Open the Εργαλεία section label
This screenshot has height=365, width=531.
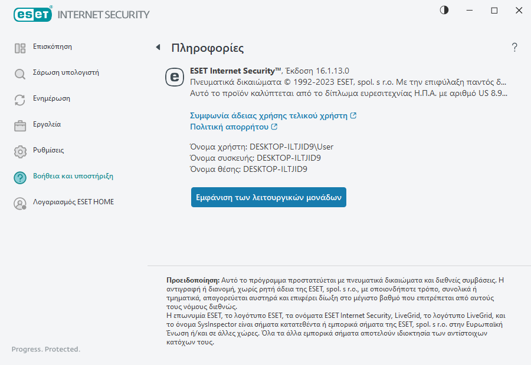(47, 124)
